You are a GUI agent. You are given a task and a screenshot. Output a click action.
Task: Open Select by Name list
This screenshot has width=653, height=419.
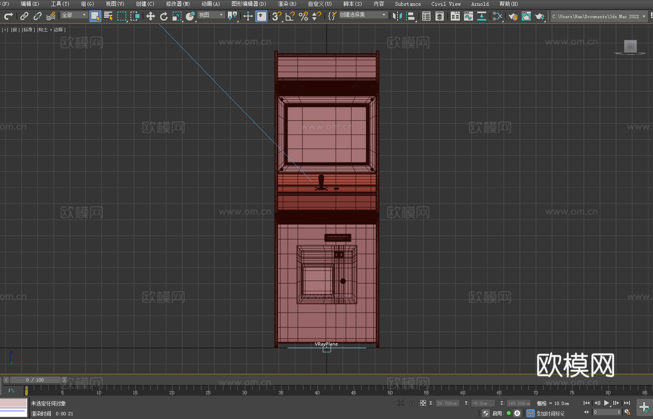(x=108, y=16)
